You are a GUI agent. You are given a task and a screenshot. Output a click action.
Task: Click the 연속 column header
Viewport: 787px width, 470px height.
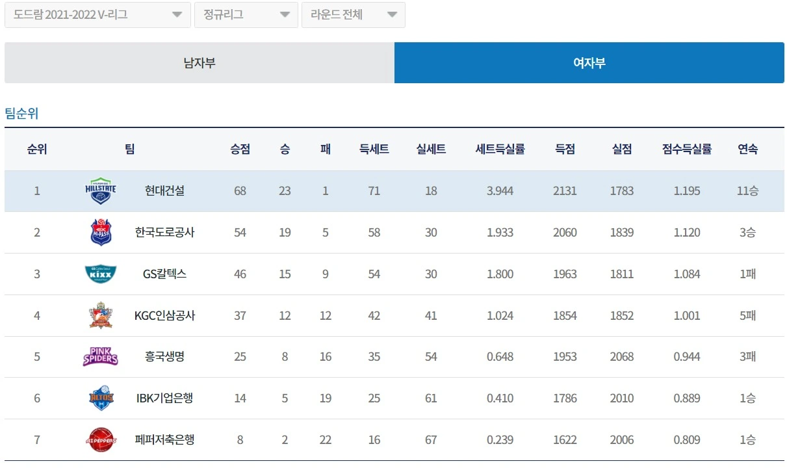point(748,149)
